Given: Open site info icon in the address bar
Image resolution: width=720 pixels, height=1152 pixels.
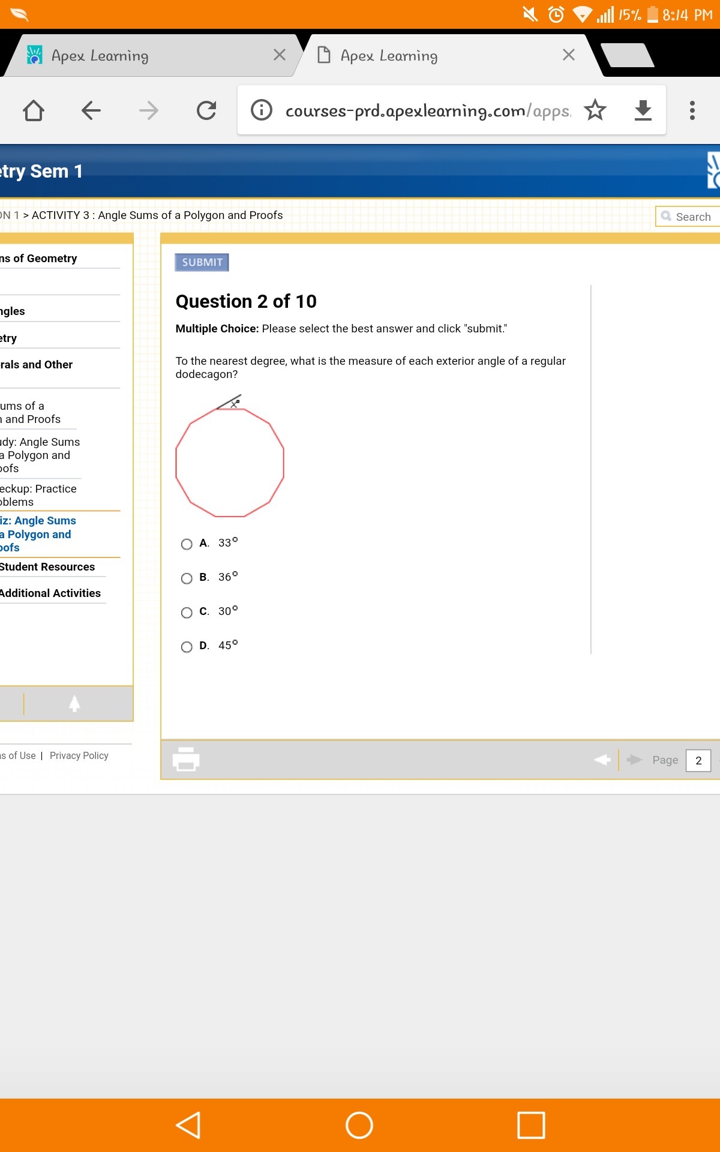Looking at the screenshot, I should point(262,110).
